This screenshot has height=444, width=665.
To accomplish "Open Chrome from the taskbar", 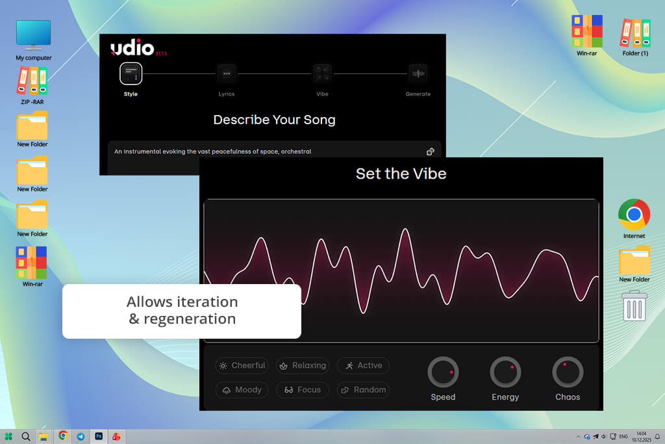I will point(63,436).
